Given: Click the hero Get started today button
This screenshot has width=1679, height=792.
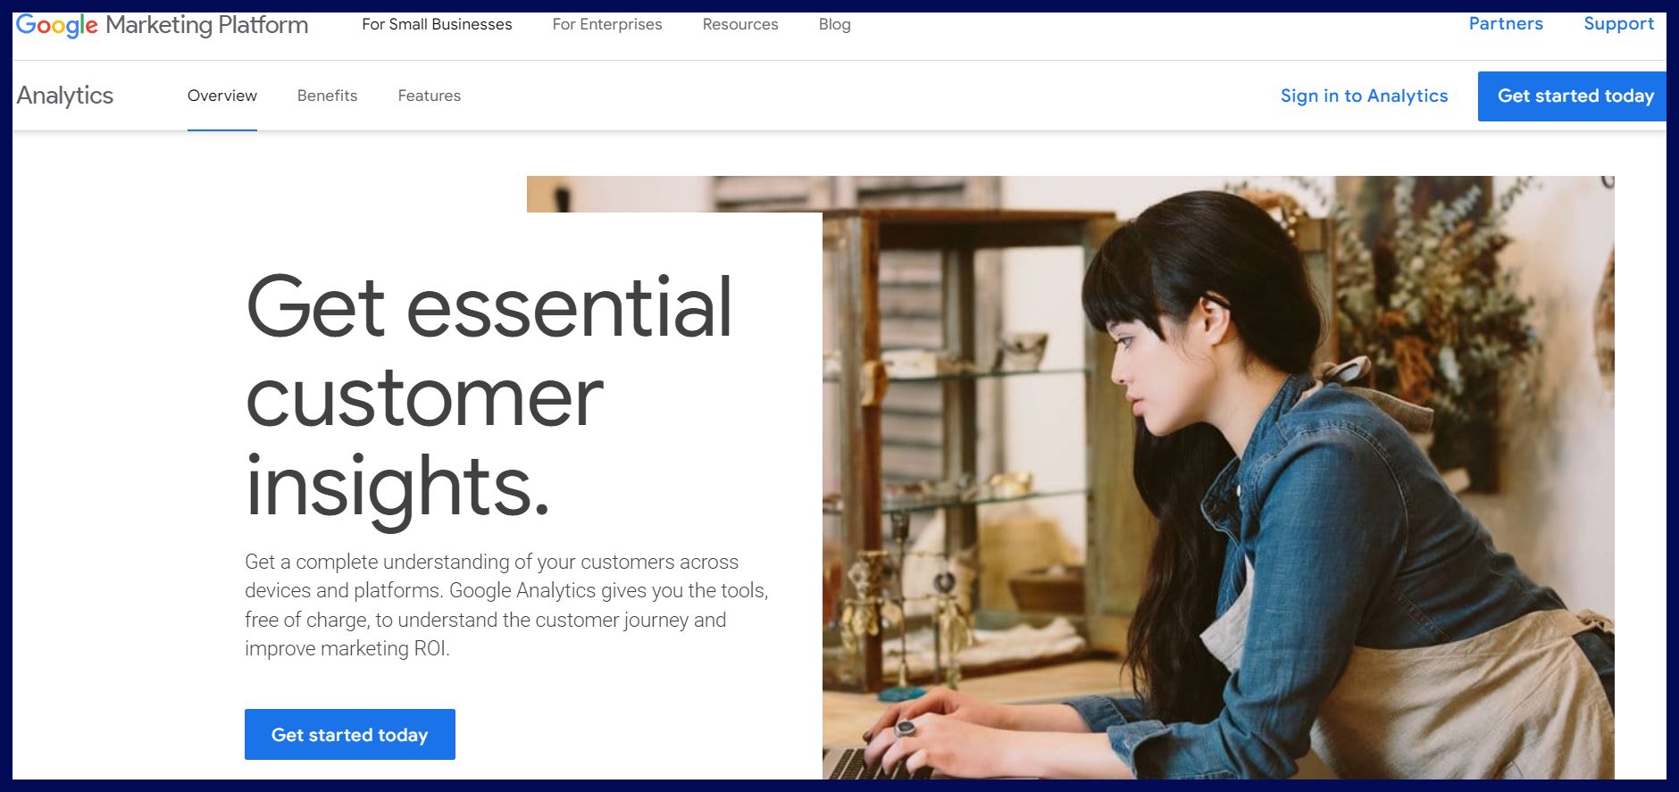Looking at the screenshot, I should [350, 735].
